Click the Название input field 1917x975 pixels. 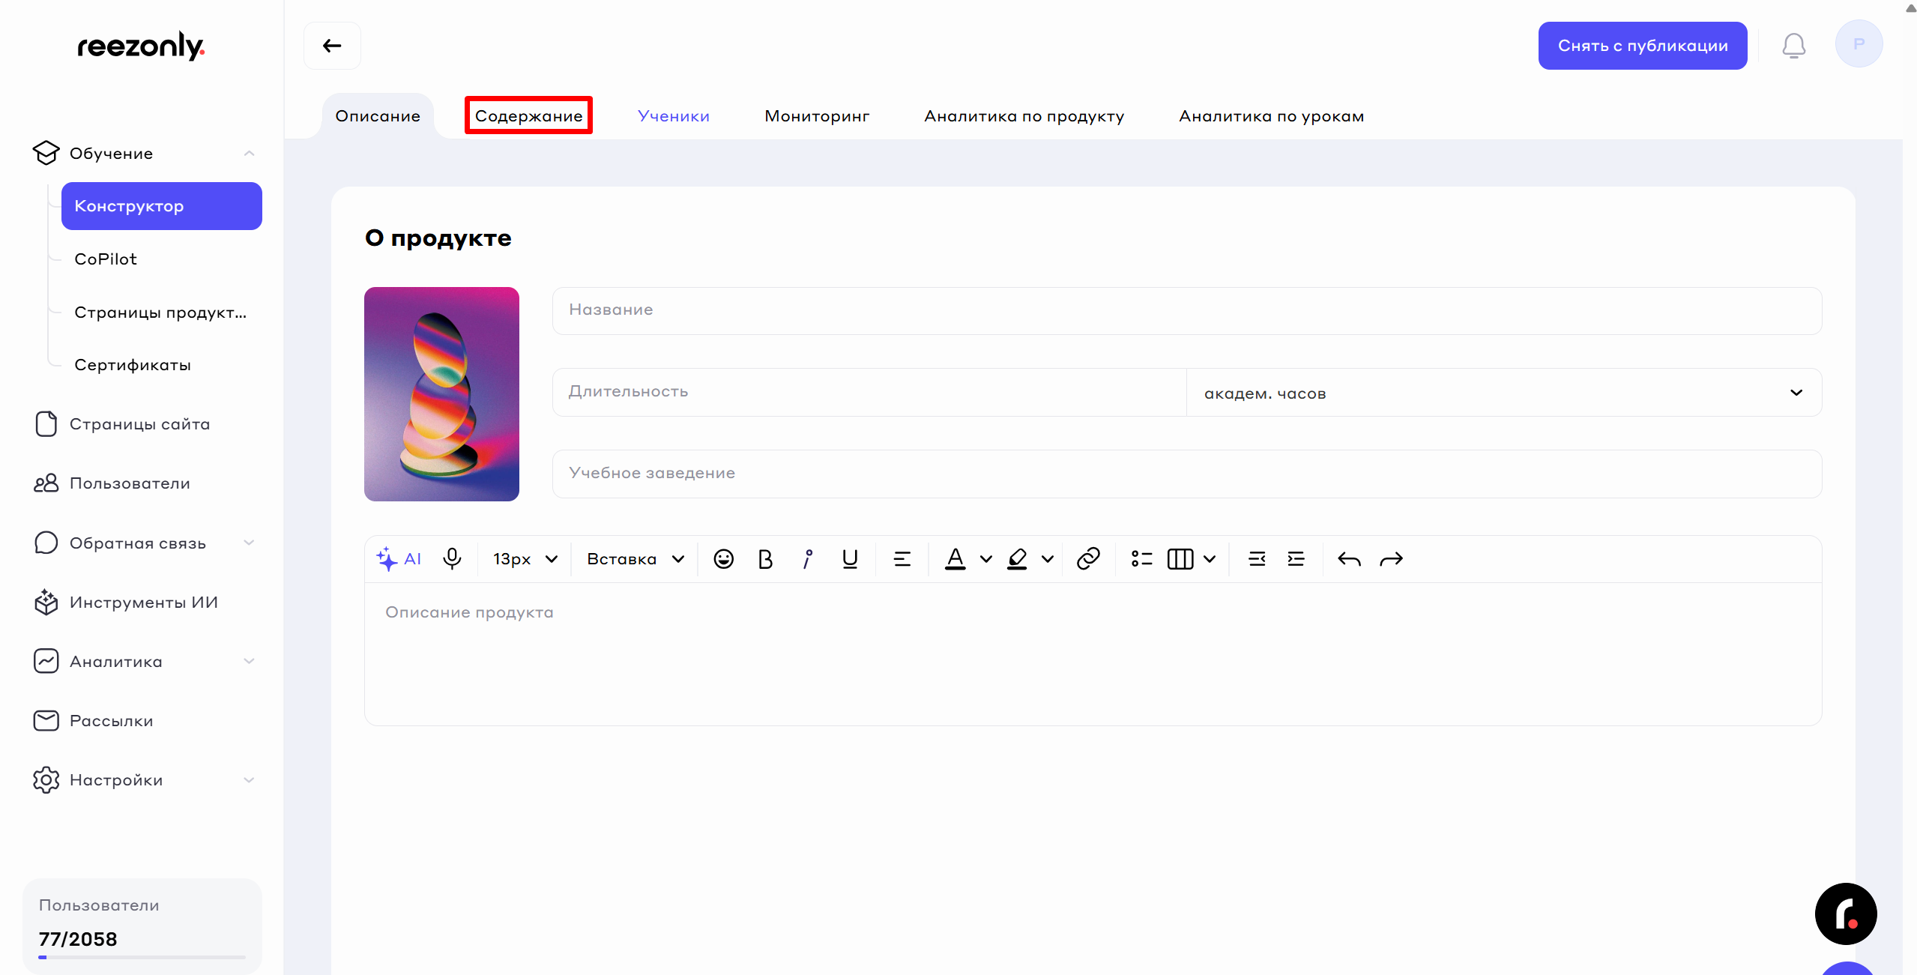click(1186, 310)
